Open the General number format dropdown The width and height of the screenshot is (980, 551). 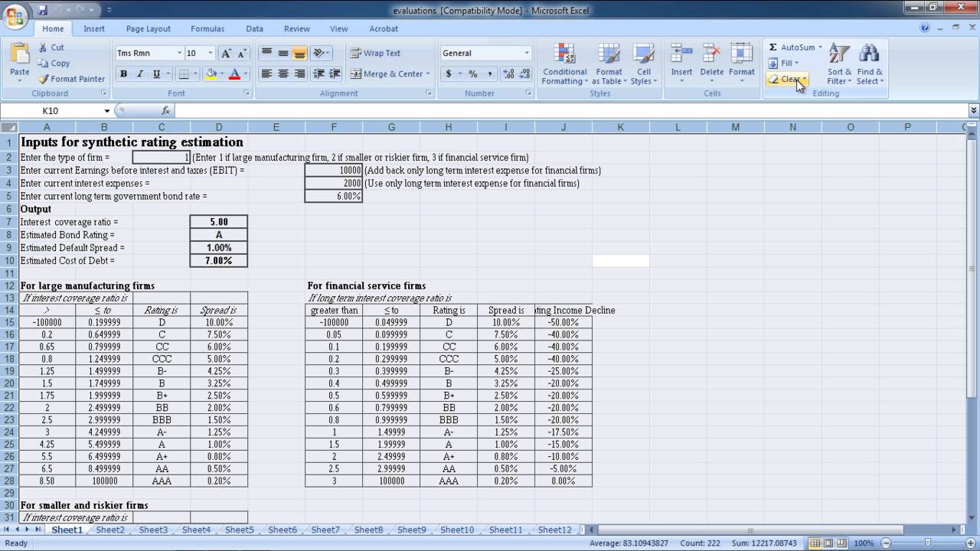click(x=527, y=54)
